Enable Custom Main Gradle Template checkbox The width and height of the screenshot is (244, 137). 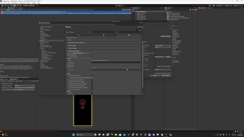click(x=92, y=82)
